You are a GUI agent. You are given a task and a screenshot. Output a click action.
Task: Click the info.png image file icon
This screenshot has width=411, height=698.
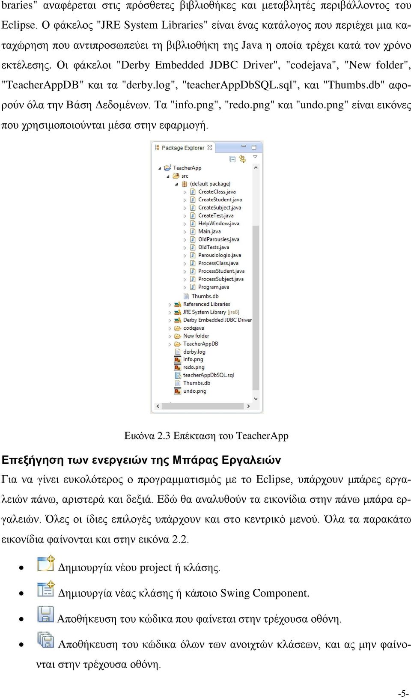click(x=178, y=360)
